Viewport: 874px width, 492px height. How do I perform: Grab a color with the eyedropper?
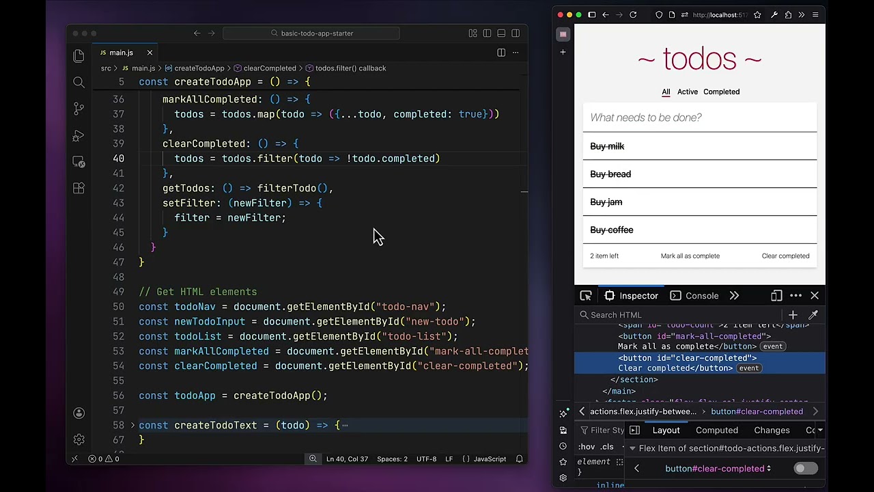click(813, 315)
